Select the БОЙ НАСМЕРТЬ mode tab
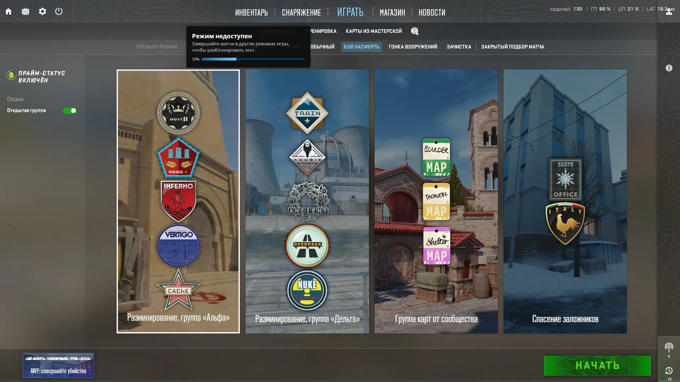 [x=361, y=47]
